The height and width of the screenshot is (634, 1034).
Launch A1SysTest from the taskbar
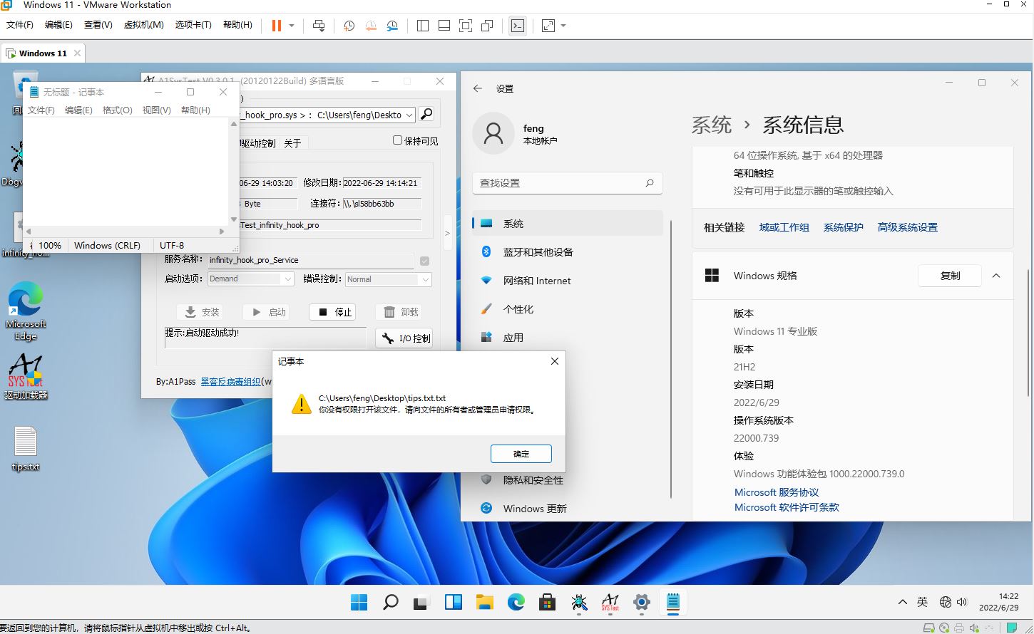pos(610,603)
